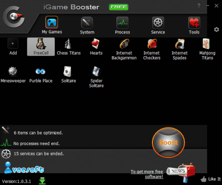Open the Tools tab
The width and height of the screenshot is (222, 185).
click(194, 25)
